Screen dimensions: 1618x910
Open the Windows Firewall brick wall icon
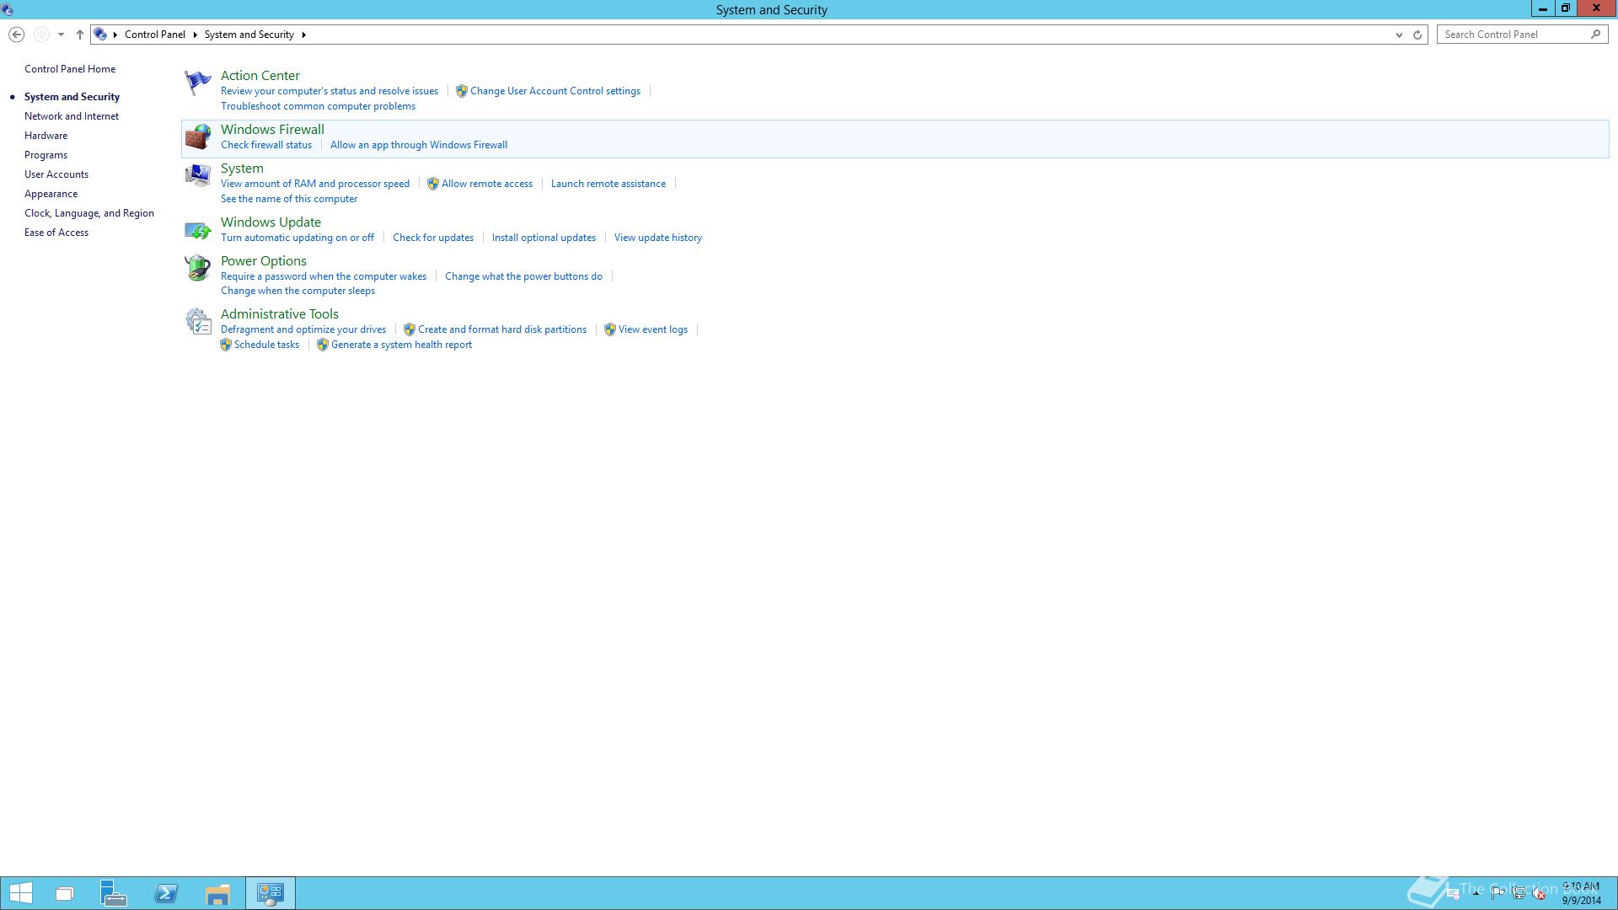[x=197, y=136]
